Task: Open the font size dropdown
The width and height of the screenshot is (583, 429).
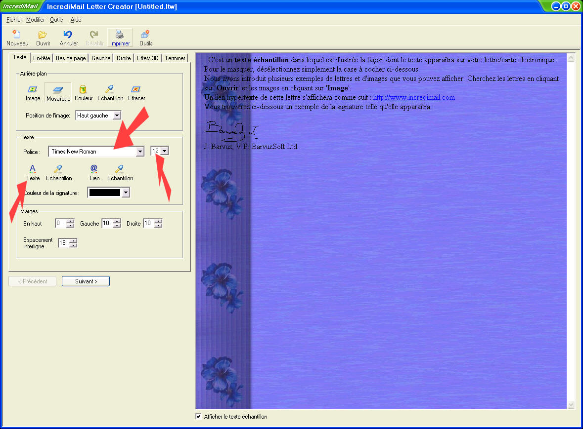Action: point(164,151)
